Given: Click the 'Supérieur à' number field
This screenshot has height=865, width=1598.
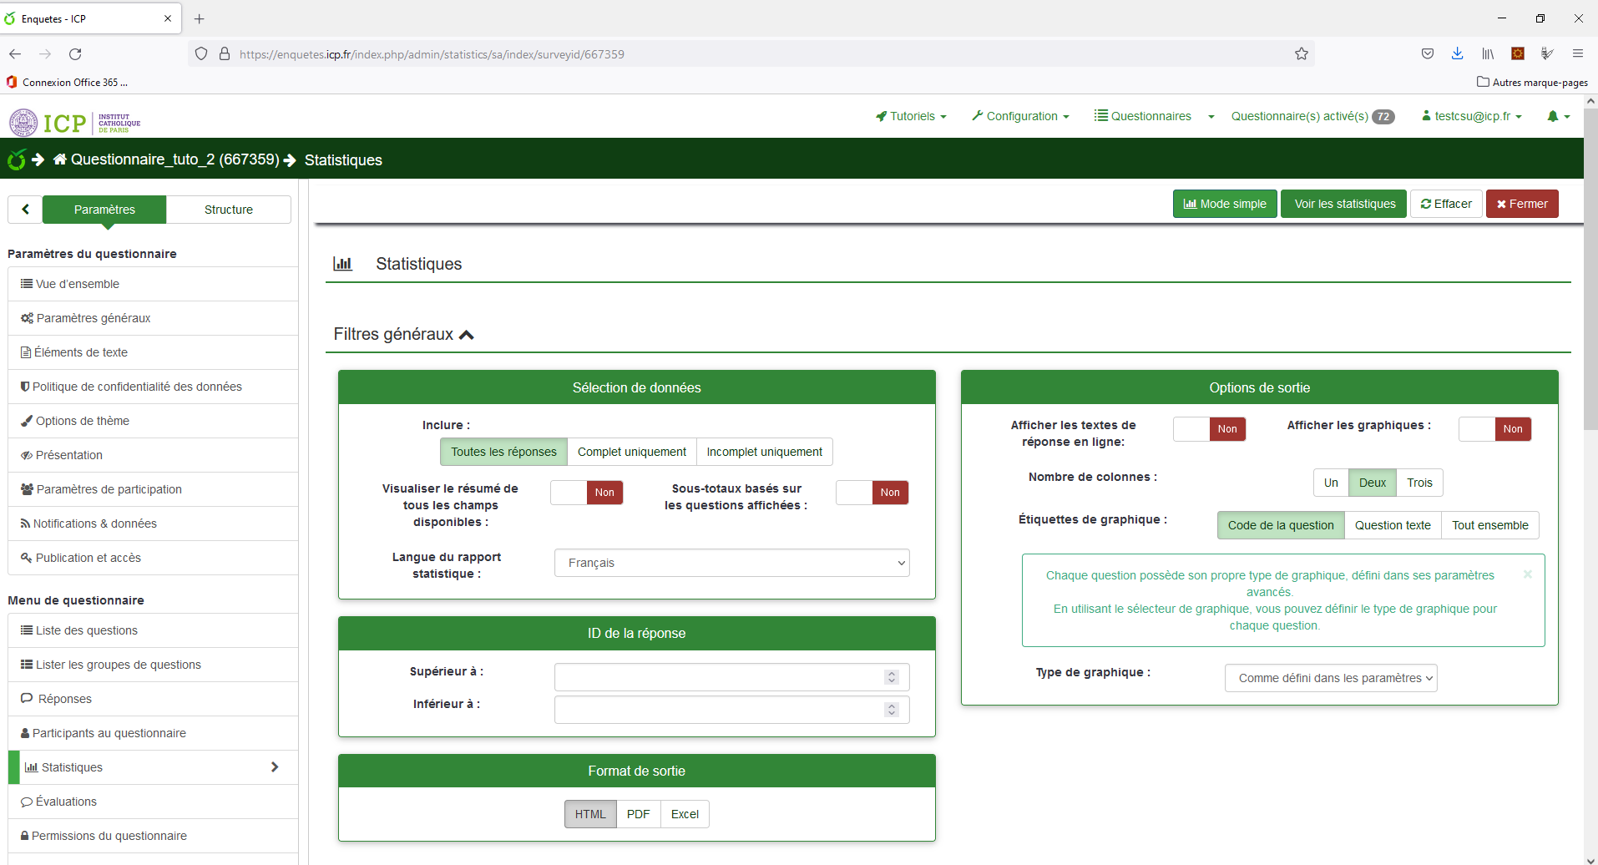Looking at the screenshot, I should tap(720, 677).
